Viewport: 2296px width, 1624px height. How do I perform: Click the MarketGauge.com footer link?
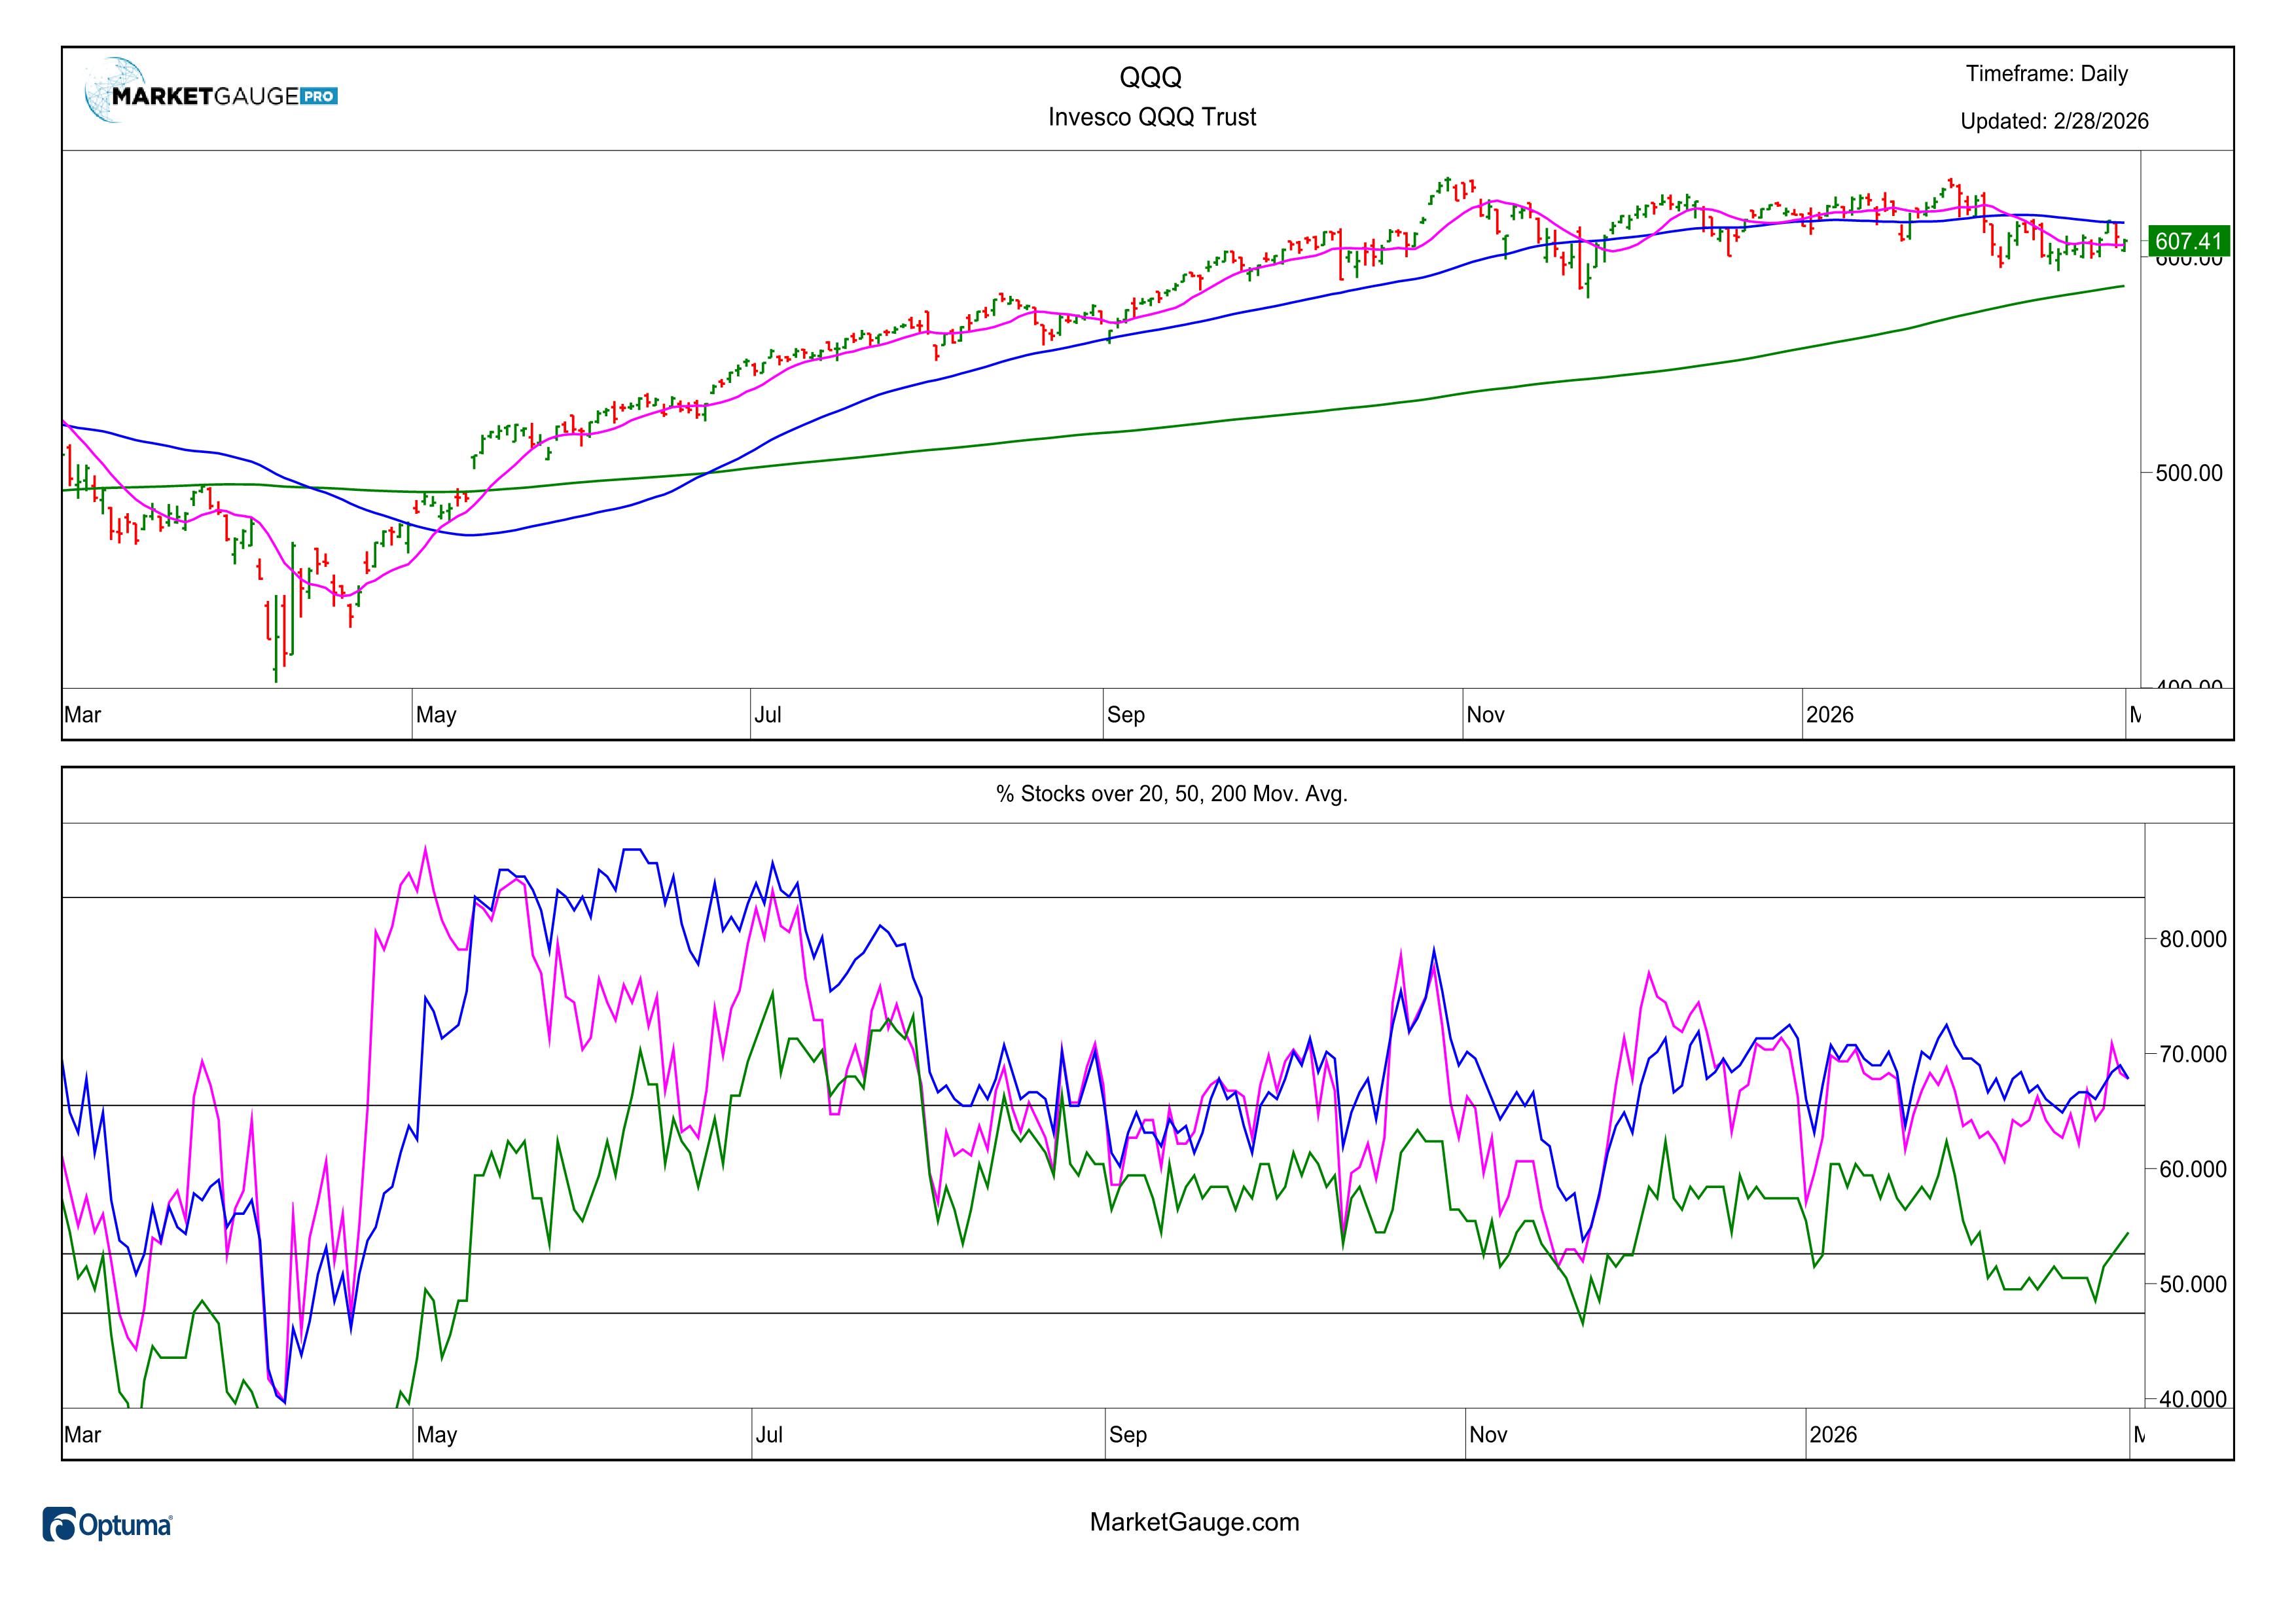pos(1194,1522)
